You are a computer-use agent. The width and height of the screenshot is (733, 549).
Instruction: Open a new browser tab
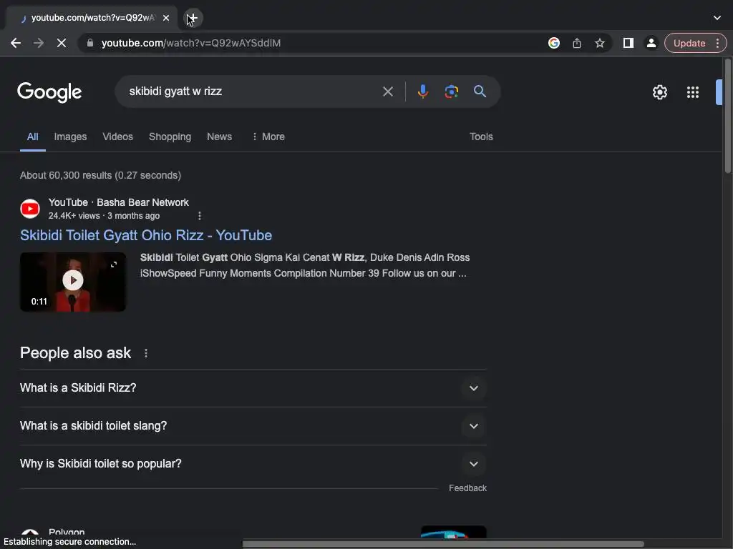click(x=193, y=18)
